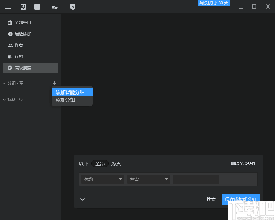Click the starred list icon in toolbar

coord(55,7)
